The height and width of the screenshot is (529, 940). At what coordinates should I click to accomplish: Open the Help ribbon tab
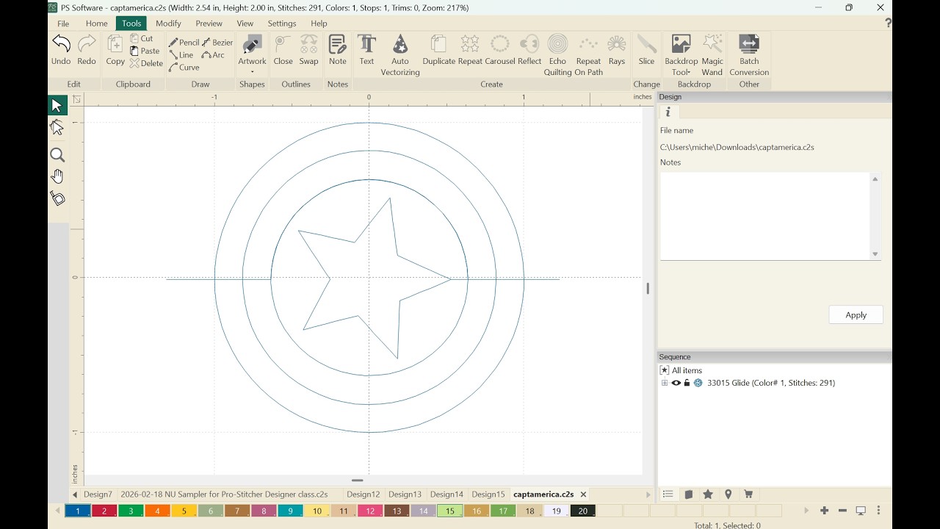point(319,24)
